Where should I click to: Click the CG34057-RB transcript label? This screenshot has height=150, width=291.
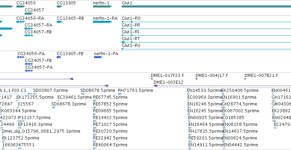[38, 32]
